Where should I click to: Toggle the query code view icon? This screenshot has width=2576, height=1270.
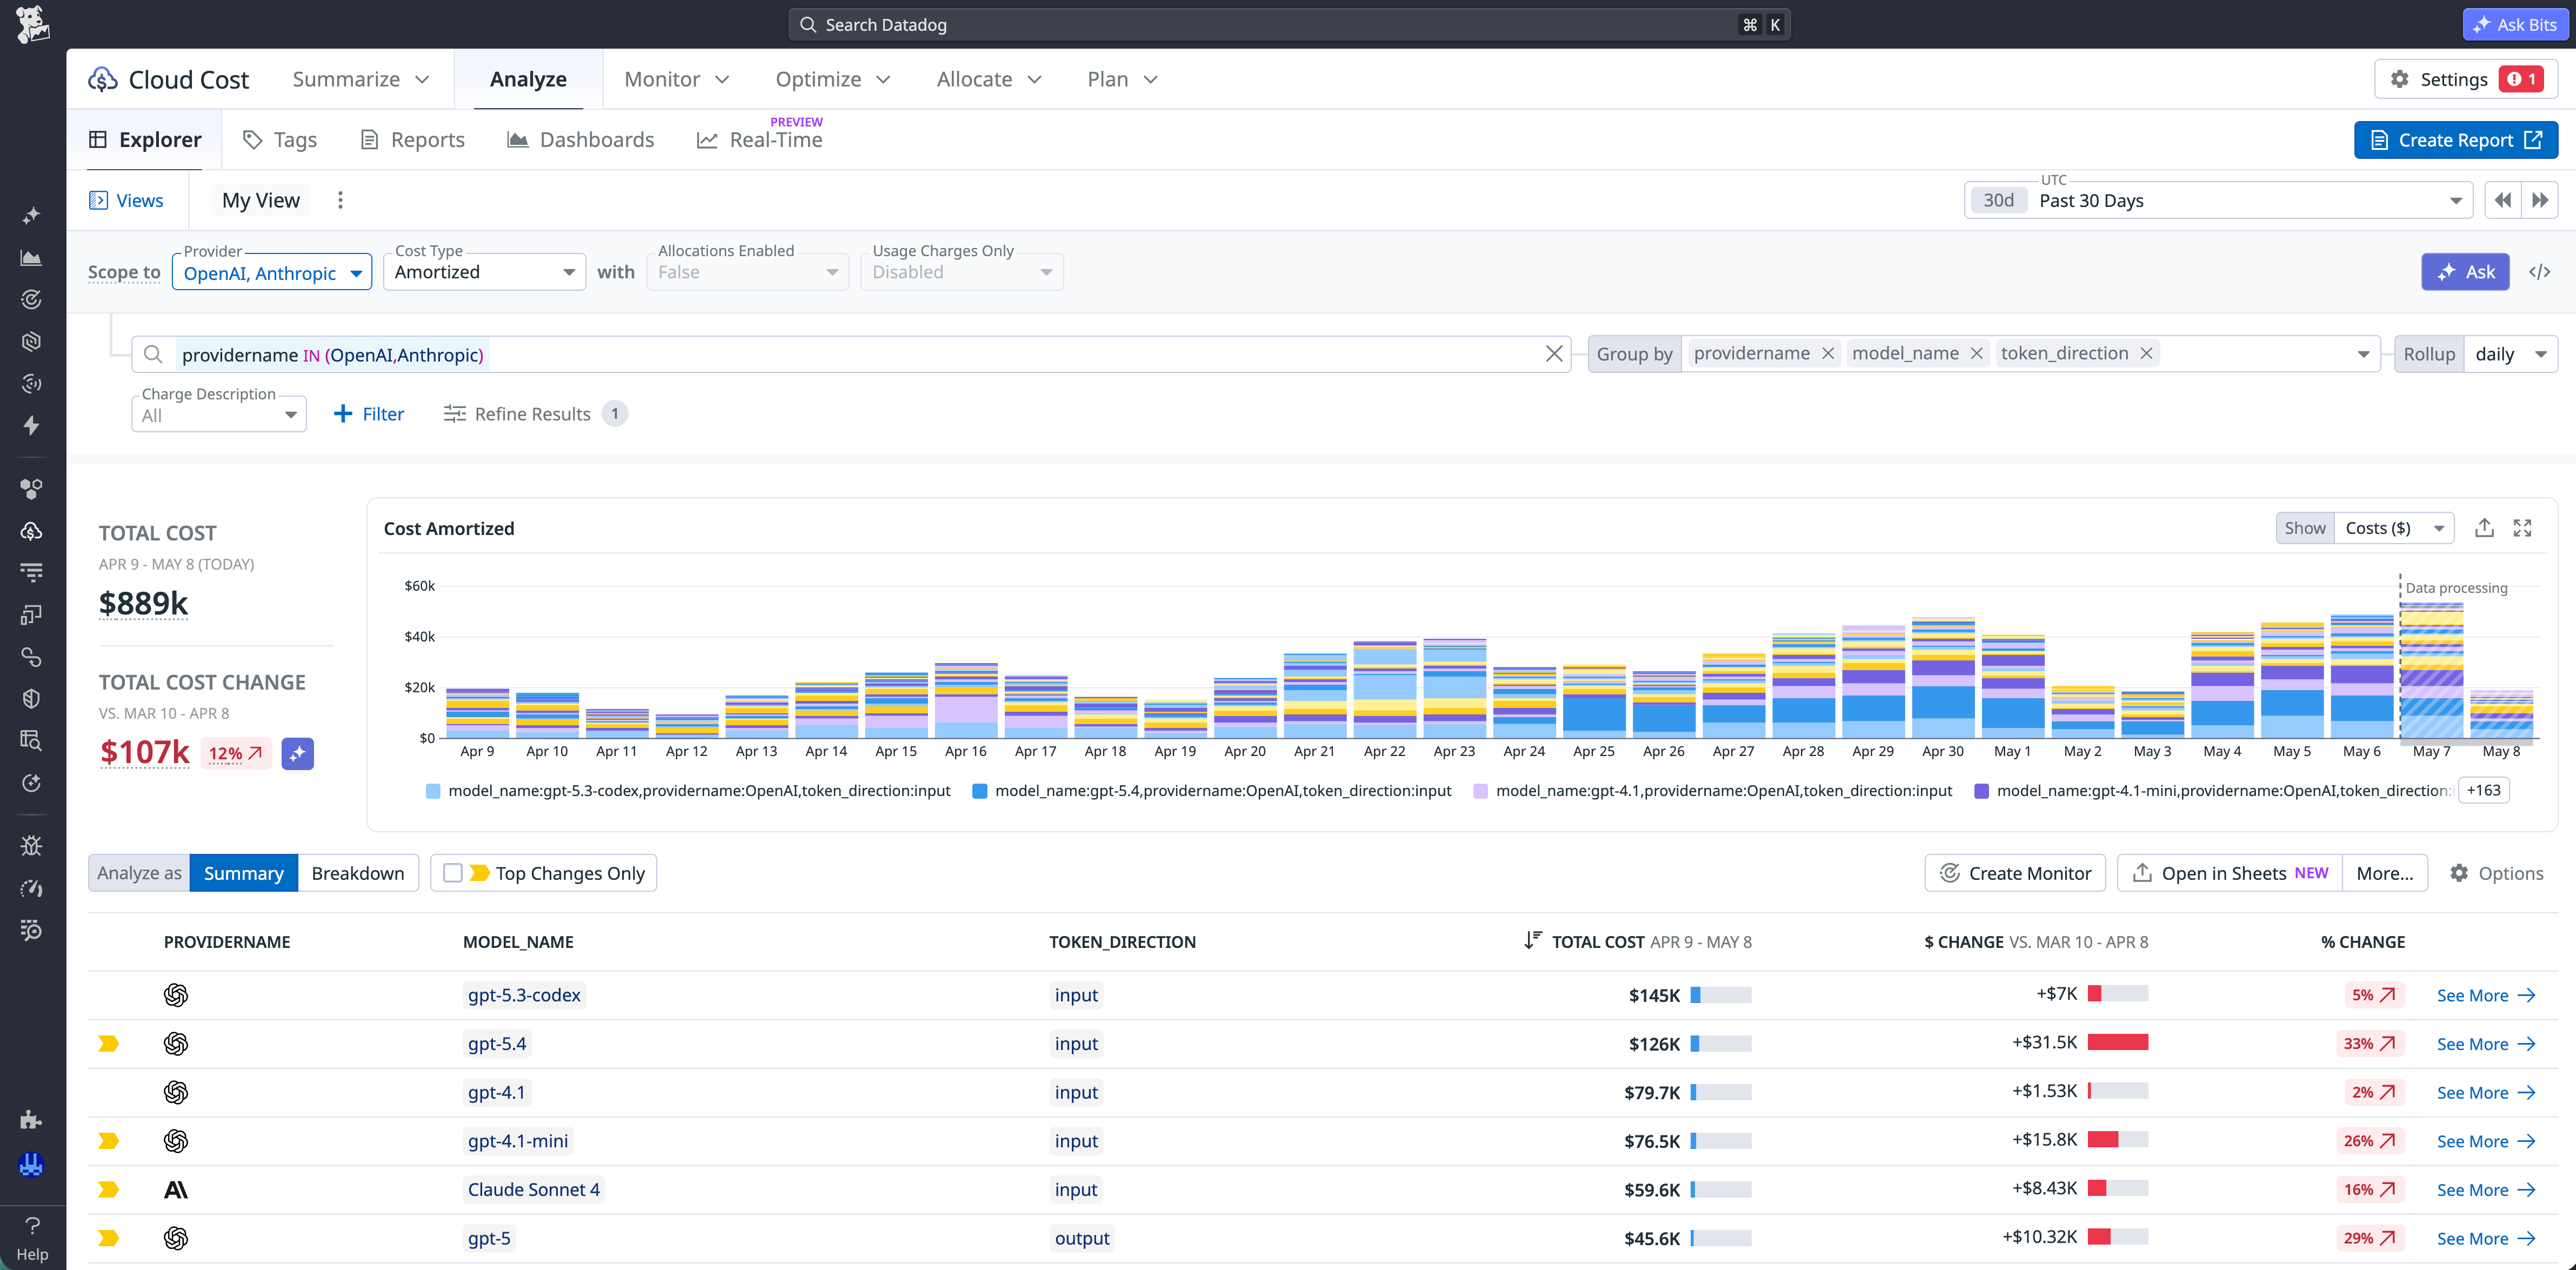pos(2539,272)
